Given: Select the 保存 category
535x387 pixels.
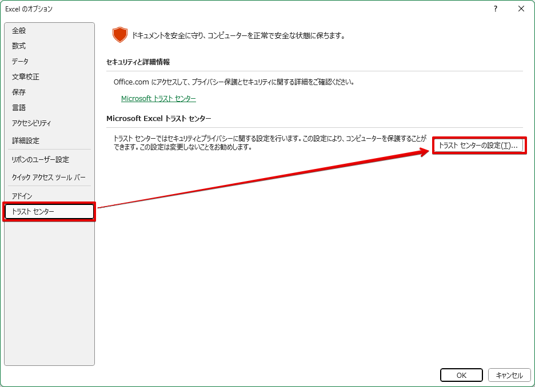Looking at the screenshot, I should (x=50, y=92).
